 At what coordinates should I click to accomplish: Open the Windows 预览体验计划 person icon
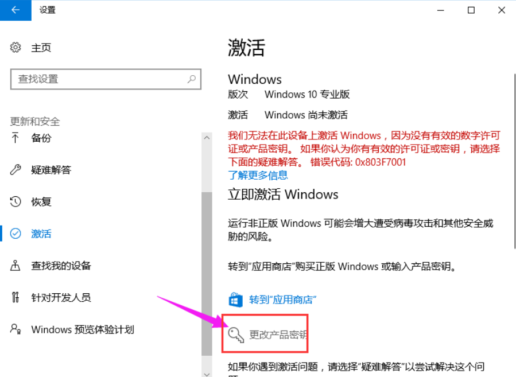click(15, 329)
